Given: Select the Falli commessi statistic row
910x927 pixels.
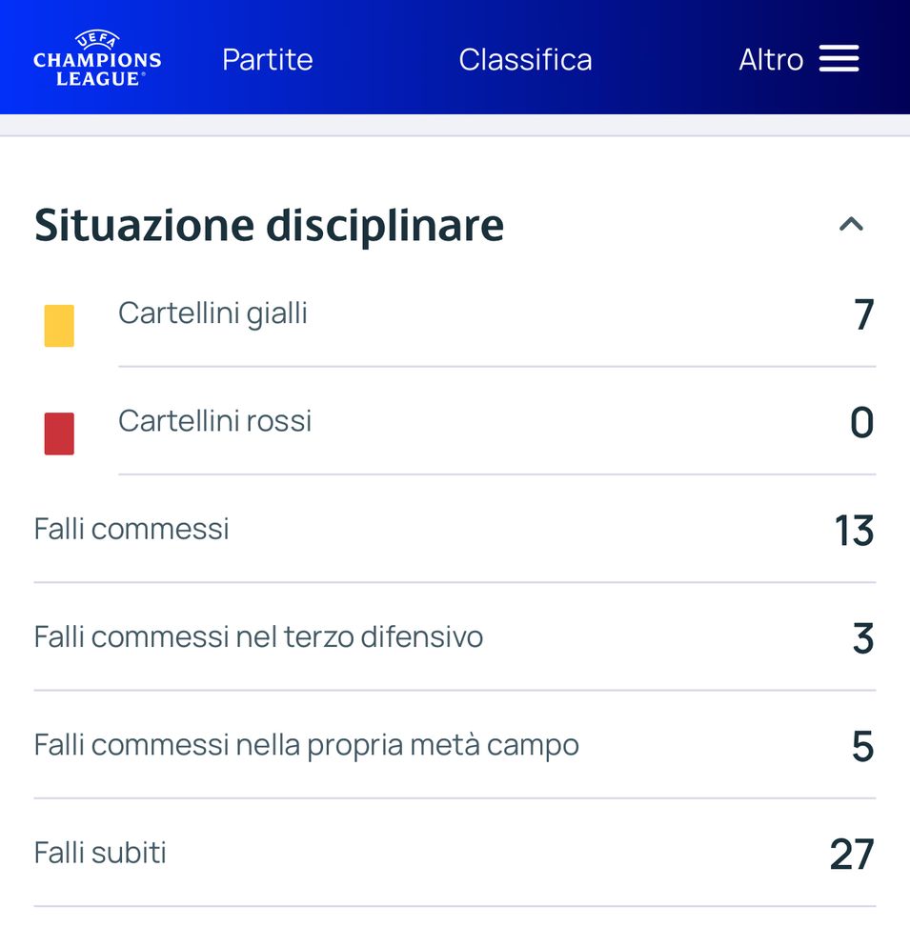Looking at the screenshot, I should pyautogui.click(x=455, y=530).
